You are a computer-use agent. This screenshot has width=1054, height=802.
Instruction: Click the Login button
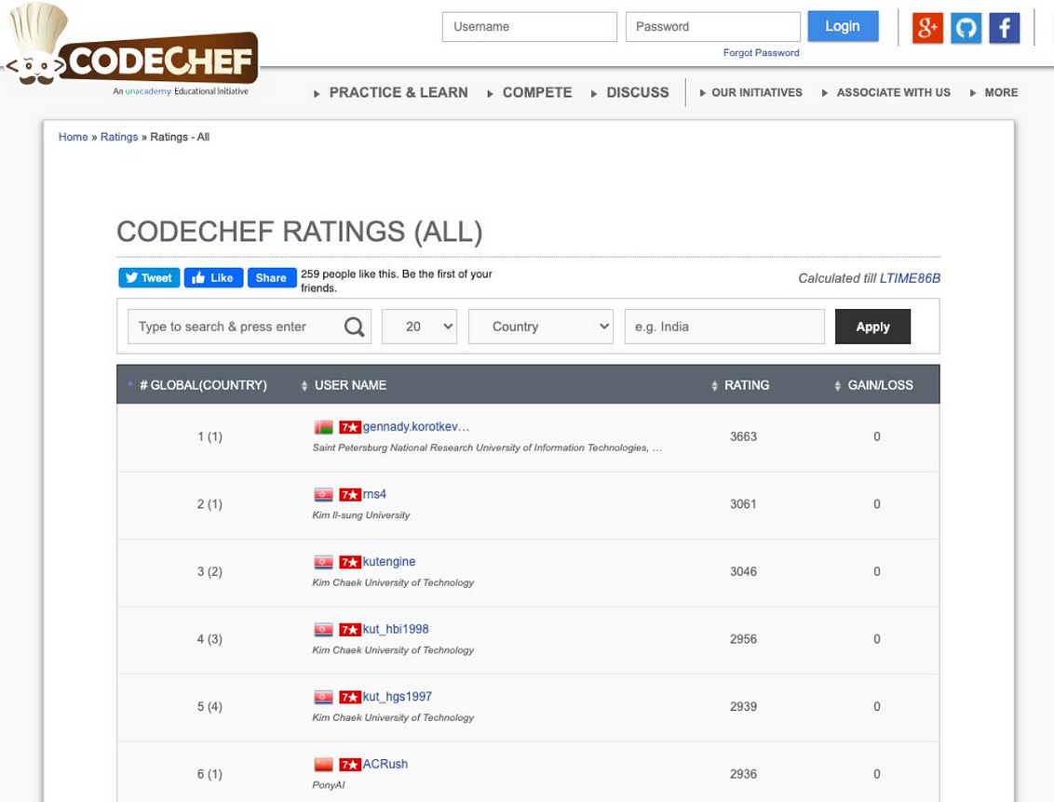(843, 26)
